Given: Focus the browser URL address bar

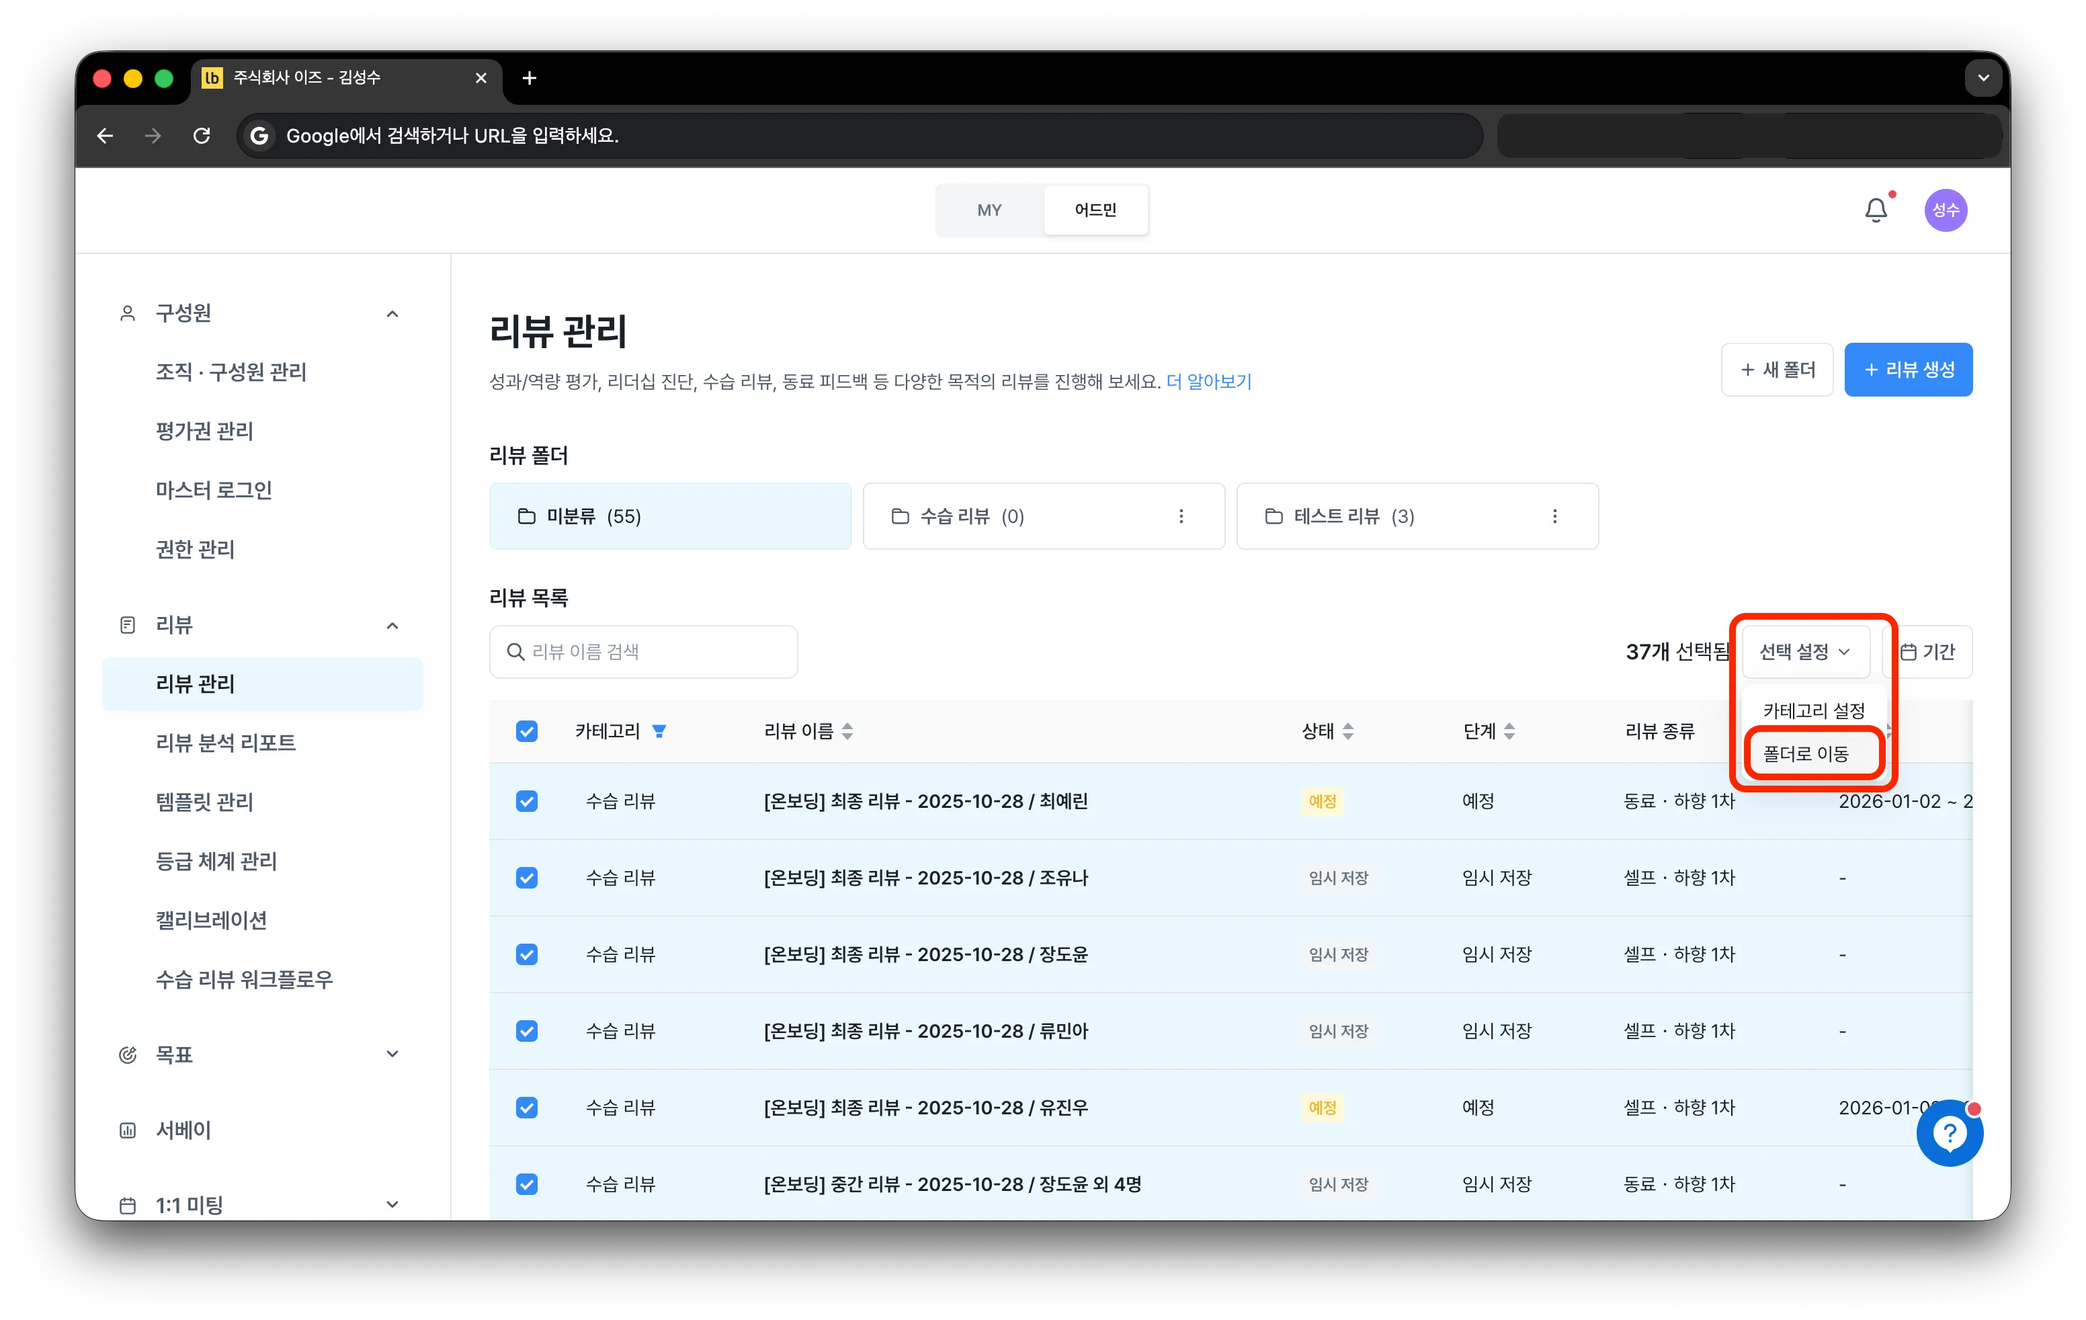Looking at the screenshot, I should [x=860, y=136].
